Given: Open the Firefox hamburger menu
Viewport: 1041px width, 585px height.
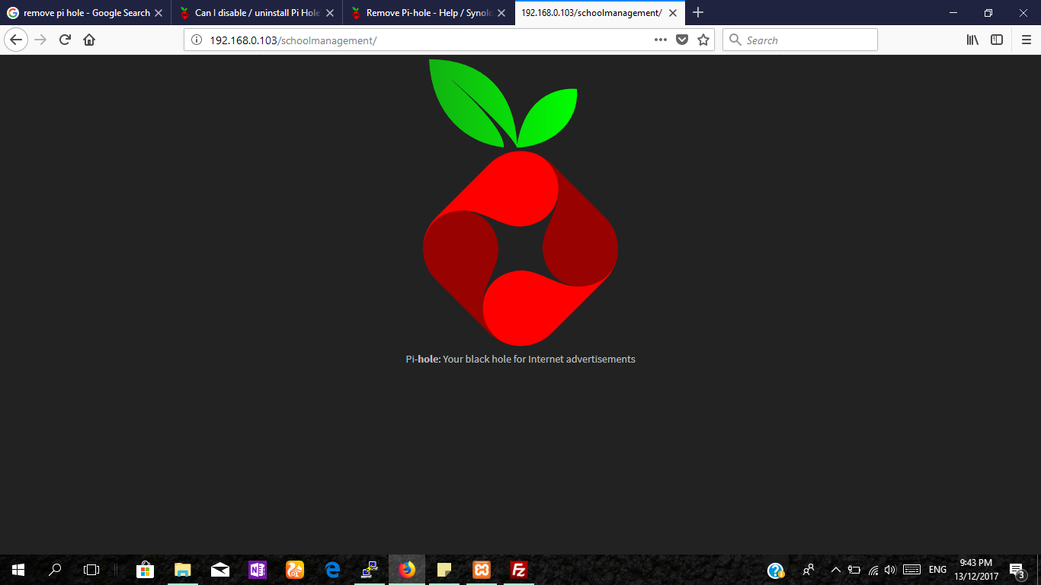Looking at the screenshot, I should (x=1027, y=40).
